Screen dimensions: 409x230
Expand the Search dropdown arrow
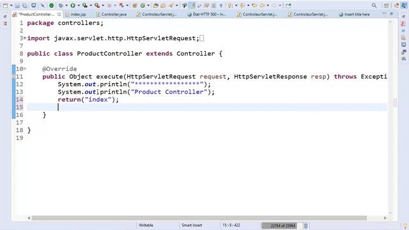tap(177, 6)
